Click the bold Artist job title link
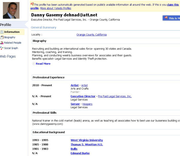The image size is (180, 156). click(x=75, y=85)
